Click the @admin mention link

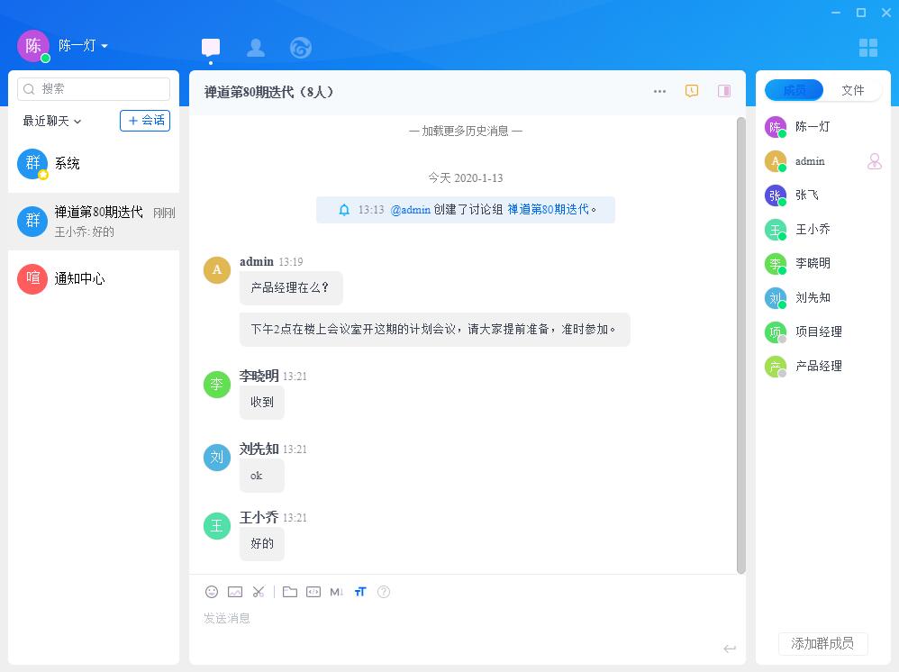(410, 210)
